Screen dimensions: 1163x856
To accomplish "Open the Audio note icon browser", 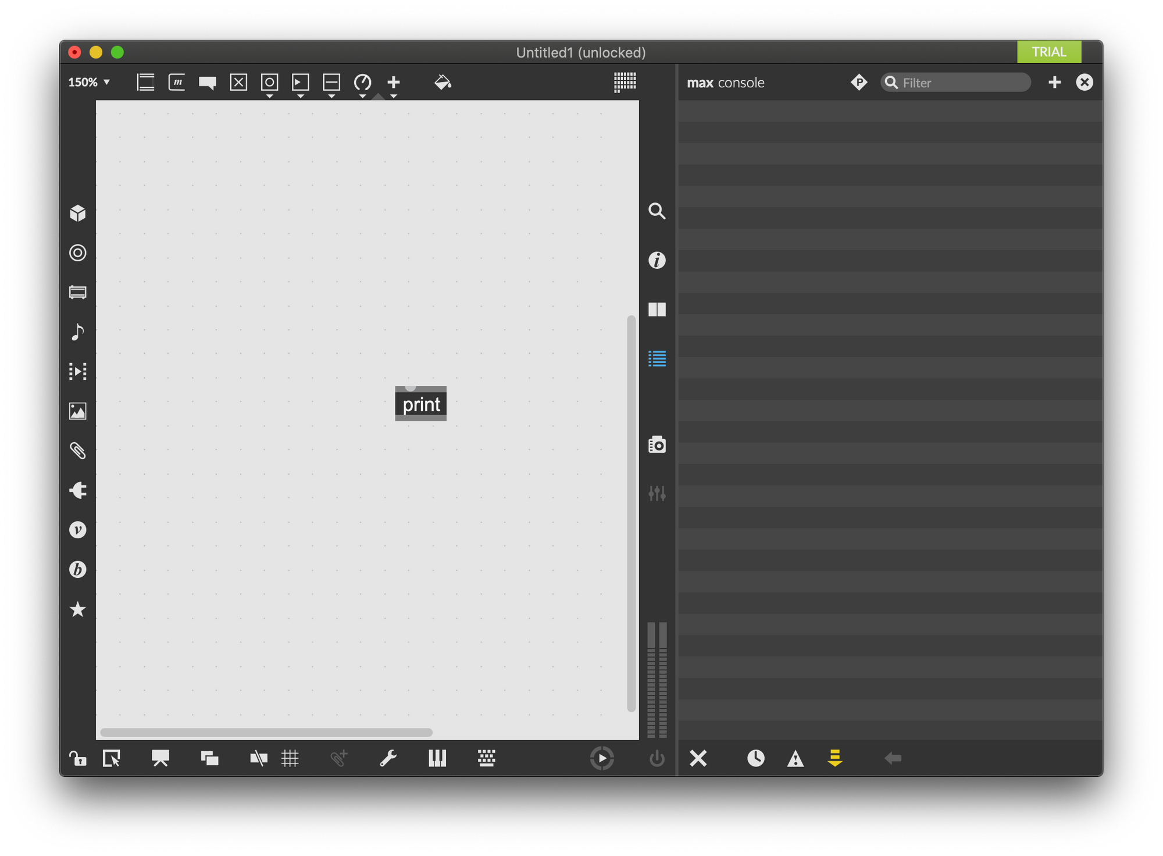I will (x=77, y=332).
